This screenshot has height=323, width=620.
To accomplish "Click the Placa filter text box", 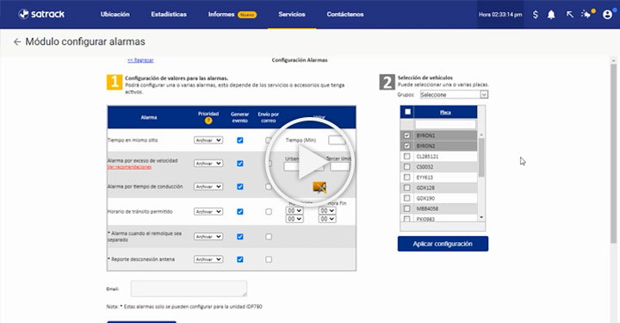I will [x=445, y=125].
